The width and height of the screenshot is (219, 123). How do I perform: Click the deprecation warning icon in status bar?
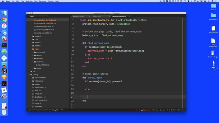coord(142,110)
